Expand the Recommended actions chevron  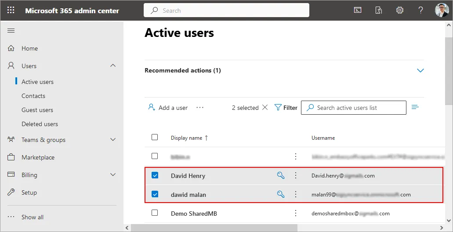(x=420, y=70)
